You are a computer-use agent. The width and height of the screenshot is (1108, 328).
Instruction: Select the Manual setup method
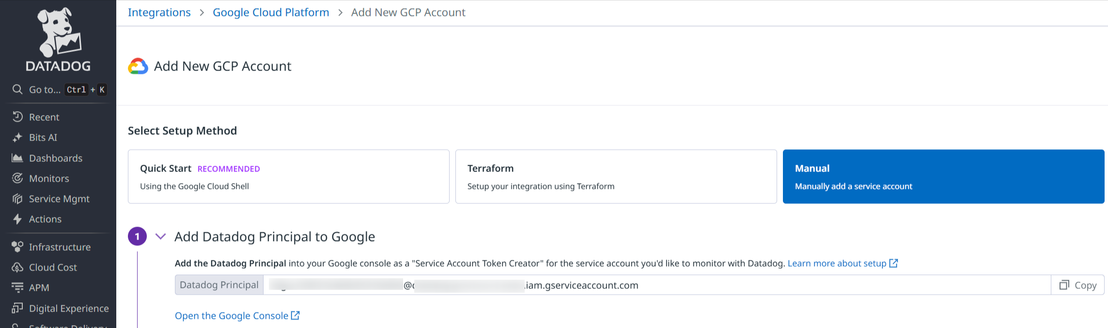(x=943, y=176)
